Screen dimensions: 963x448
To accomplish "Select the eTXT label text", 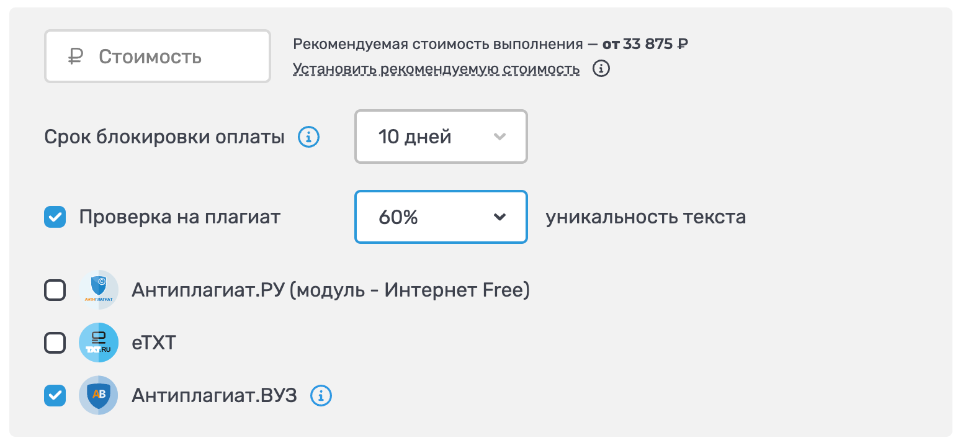I will pyautogui.click(x=154, y=343).
